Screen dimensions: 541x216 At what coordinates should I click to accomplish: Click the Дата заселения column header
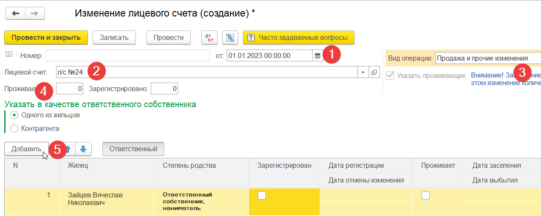tap(502, 166)
